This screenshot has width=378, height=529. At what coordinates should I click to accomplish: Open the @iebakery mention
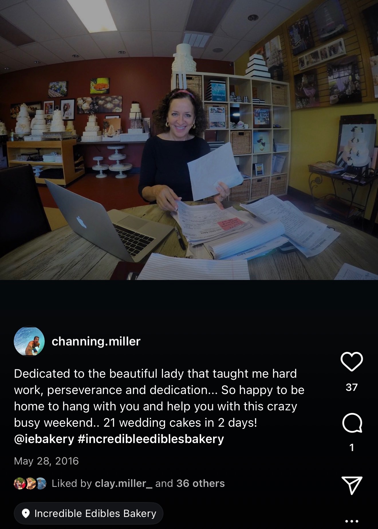click(x=44, y=439)
